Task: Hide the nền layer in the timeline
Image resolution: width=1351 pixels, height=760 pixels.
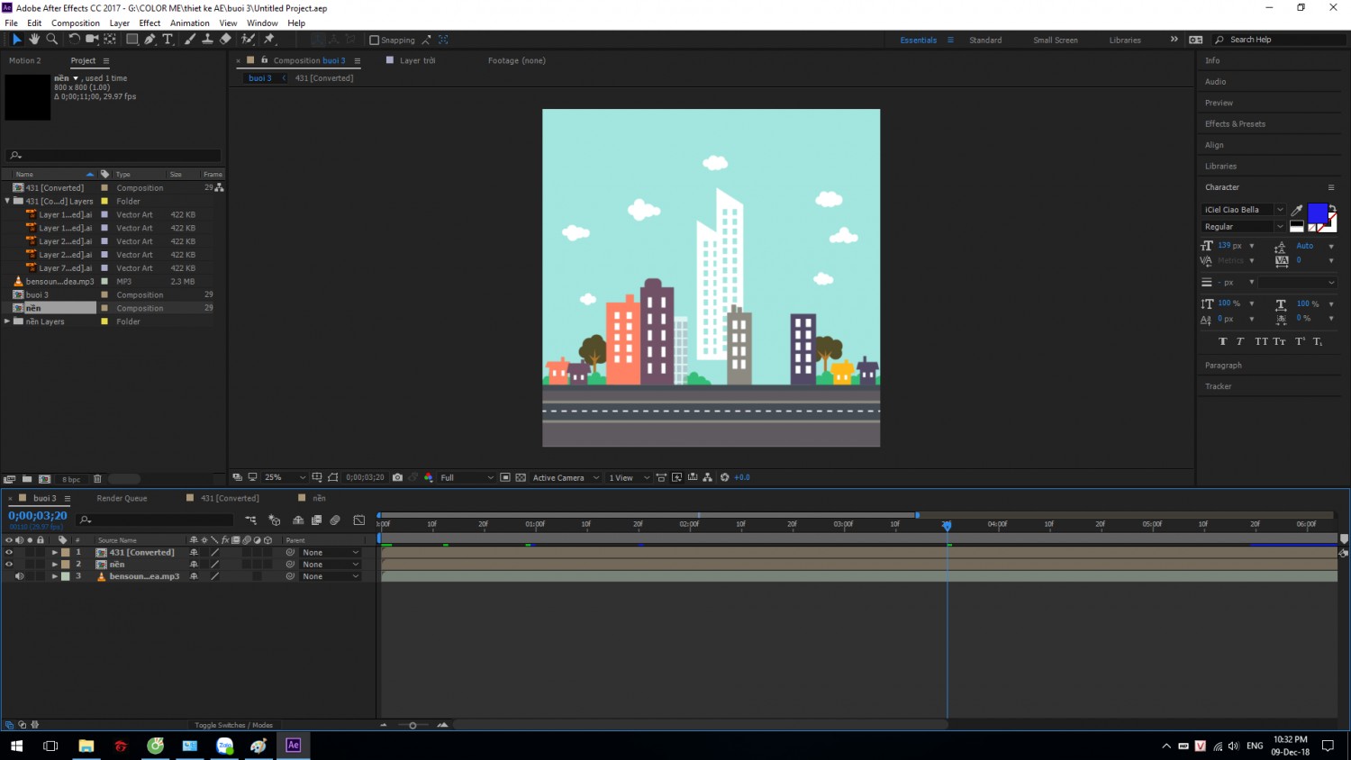Action: [9, 565]
